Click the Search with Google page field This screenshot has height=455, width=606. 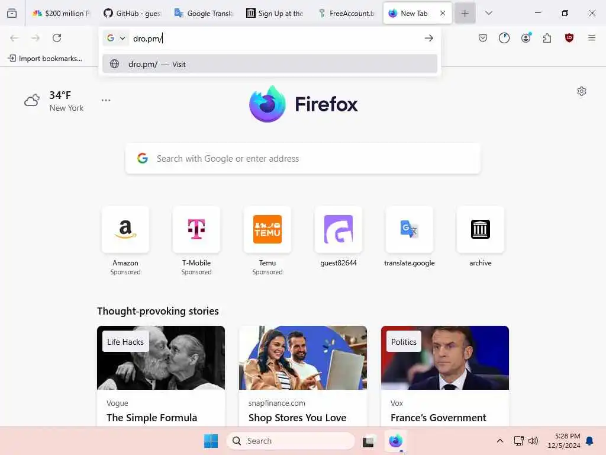pyautogui.click(x=302, y=158)
